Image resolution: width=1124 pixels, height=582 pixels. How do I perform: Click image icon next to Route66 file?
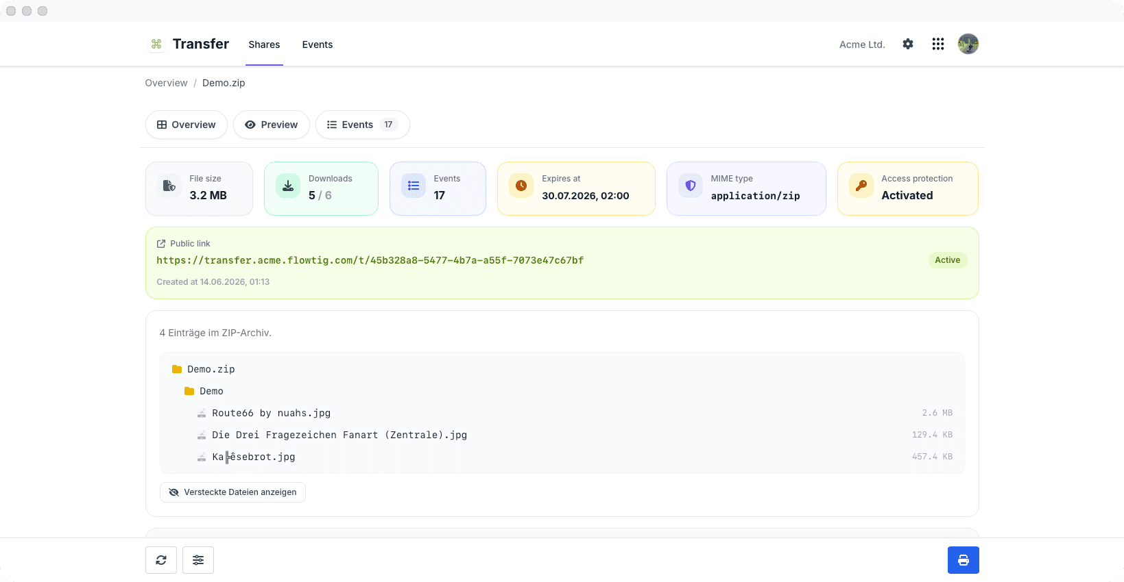[x=202, y=413]
